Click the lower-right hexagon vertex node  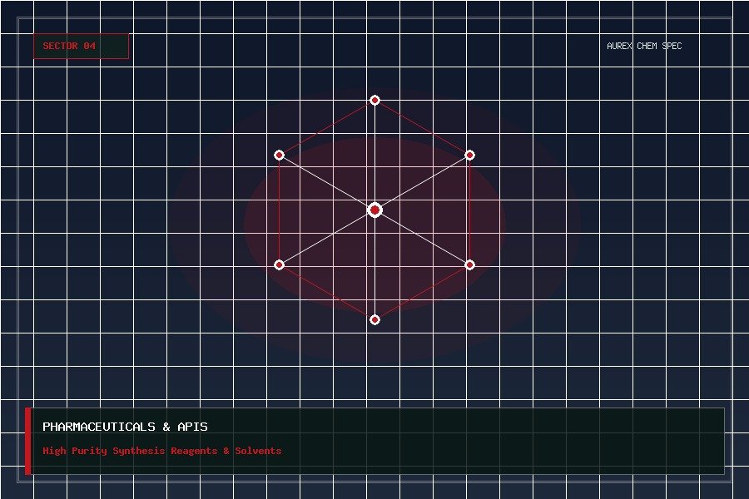pyautogui.click(x=469, y=264)
